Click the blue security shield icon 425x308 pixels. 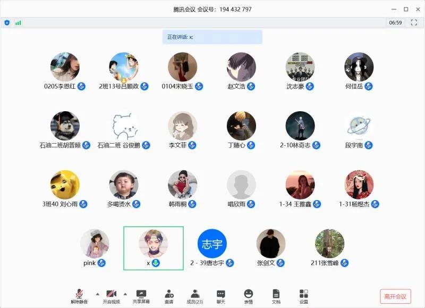(7, 23)
